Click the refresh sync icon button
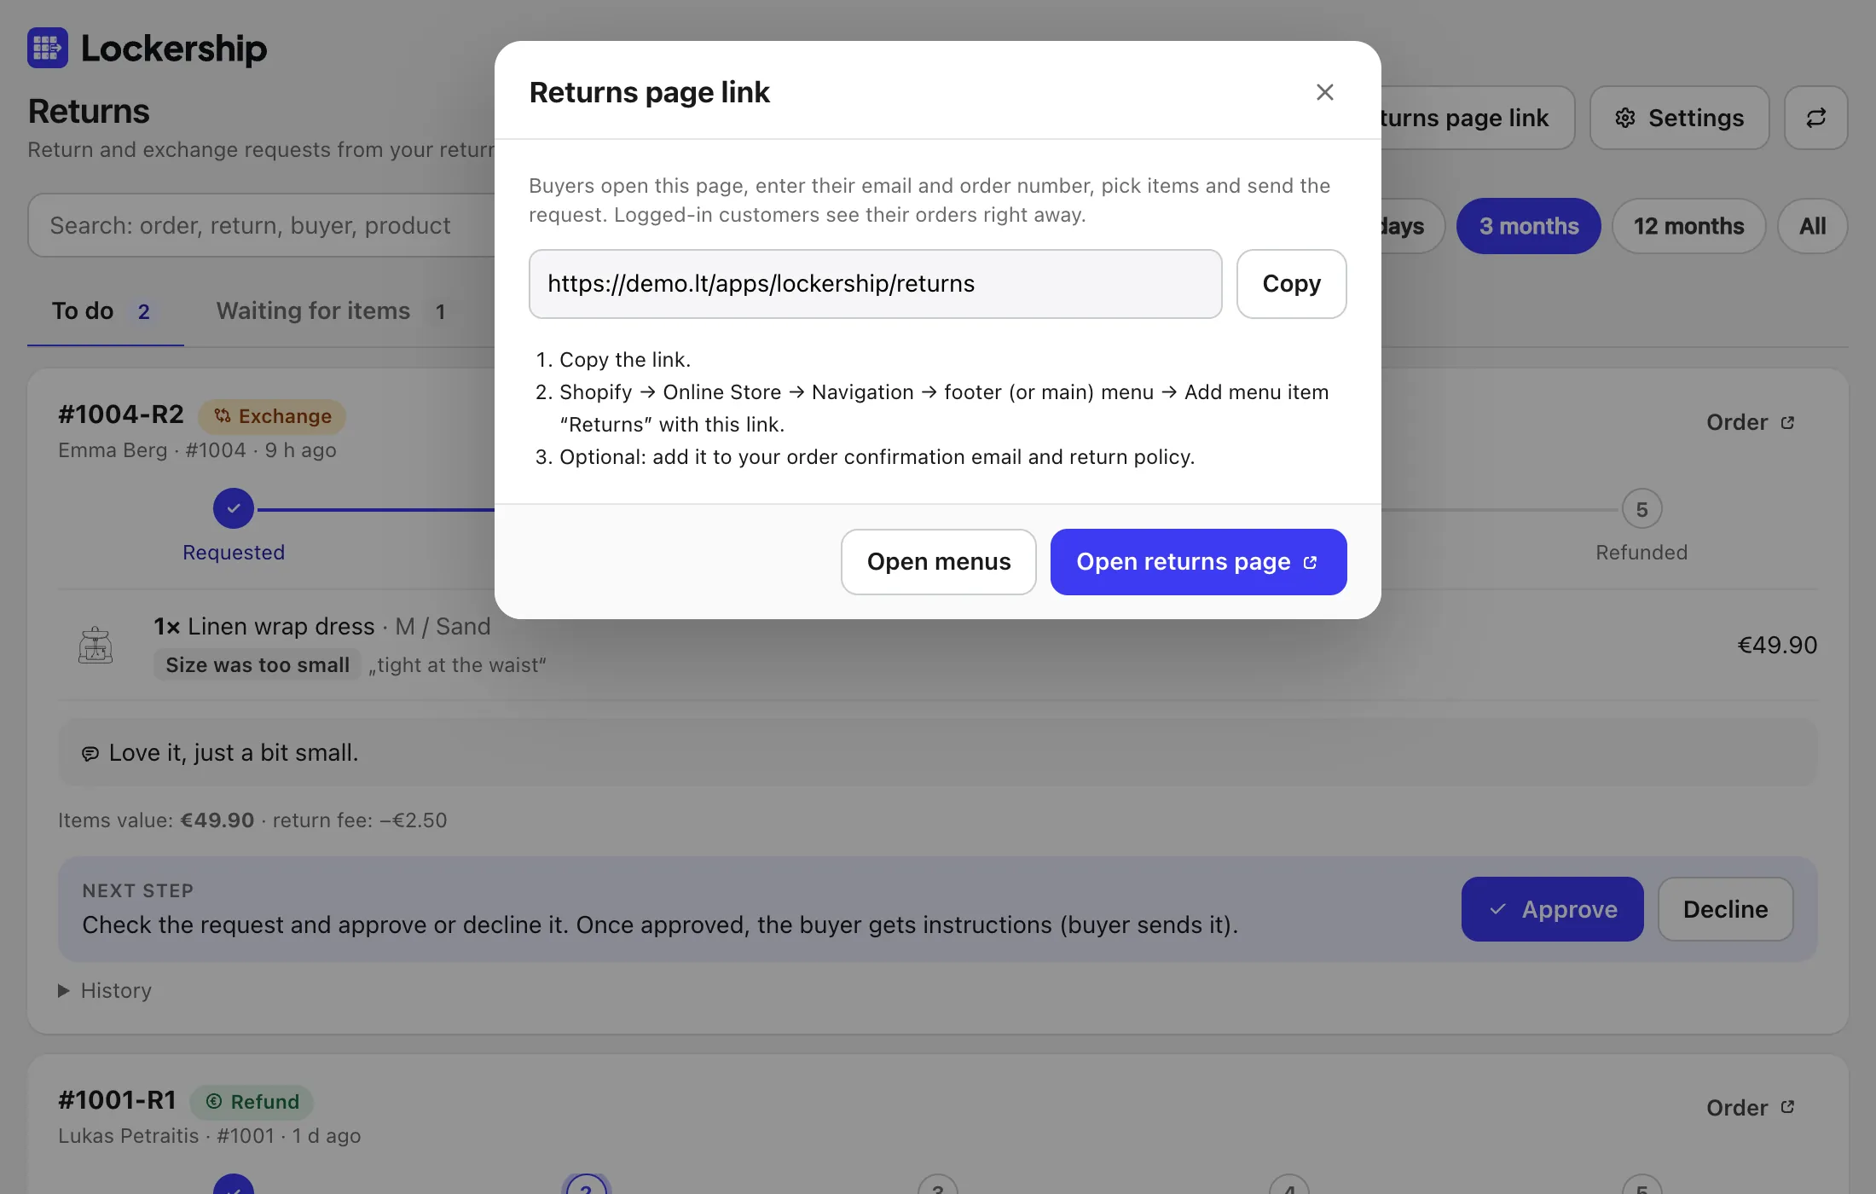The image size is (1876, 1194). [1815, 118]
